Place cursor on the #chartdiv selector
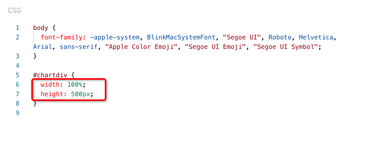This screenshot has height=154, width=366. pos(50,75)
